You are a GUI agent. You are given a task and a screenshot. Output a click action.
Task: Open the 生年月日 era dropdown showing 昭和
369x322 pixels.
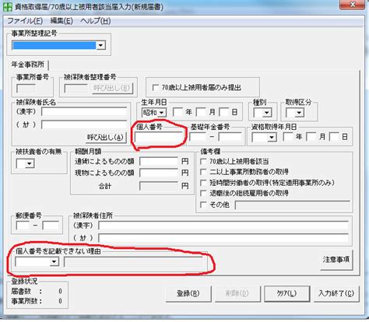163,113
